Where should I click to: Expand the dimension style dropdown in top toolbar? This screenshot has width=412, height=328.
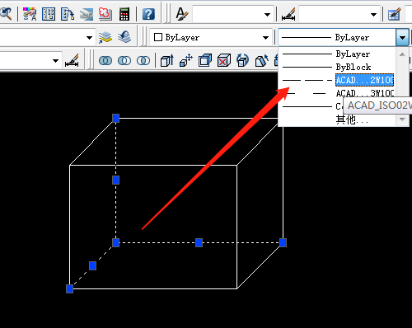click(x=373, y=15)
